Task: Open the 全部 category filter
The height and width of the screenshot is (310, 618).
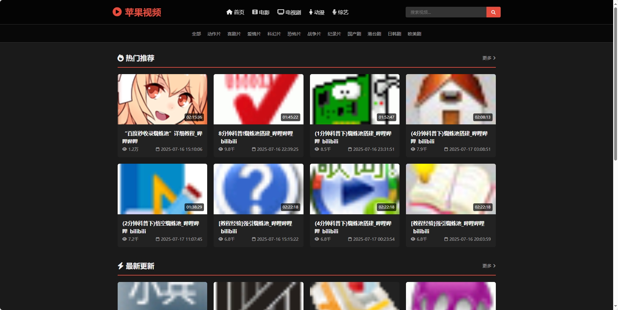Action: pyautogui.click(x=196, y=34)
